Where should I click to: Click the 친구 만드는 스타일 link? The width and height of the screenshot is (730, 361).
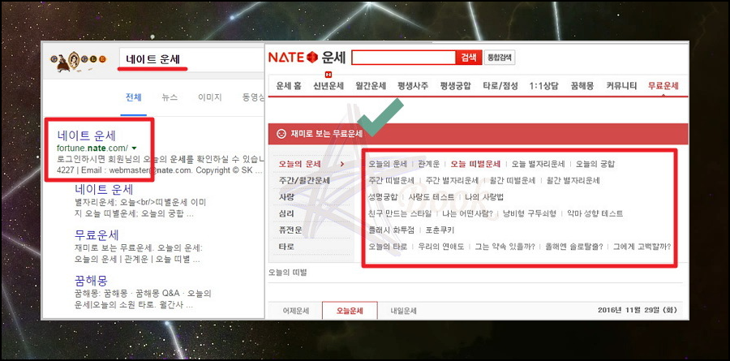(400, 214)
